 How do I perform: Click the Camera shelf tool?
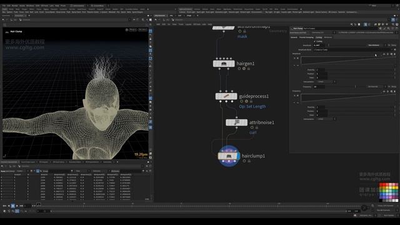182,12
